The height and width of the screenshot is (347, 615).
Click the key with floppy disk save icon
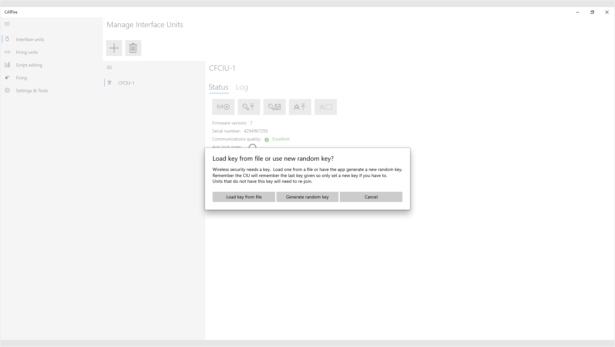(274, 107)
